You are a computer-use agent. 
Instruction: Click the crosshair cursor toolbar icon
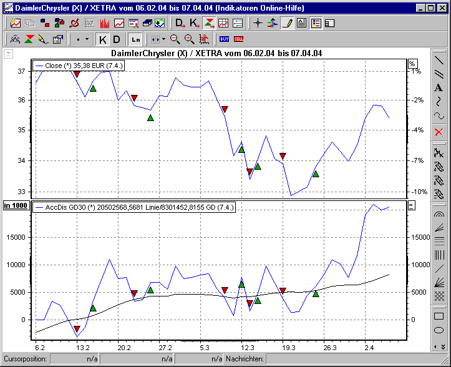tap(258, 23)
